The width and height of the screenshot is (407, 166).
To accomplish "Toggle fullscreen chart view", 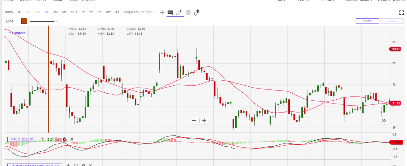I will pos(401,12).
